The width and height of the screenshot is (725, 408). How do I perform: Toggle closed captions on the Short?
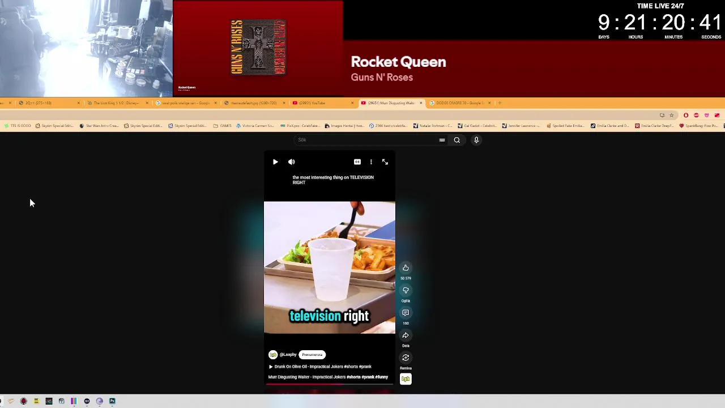coord(357,162)
